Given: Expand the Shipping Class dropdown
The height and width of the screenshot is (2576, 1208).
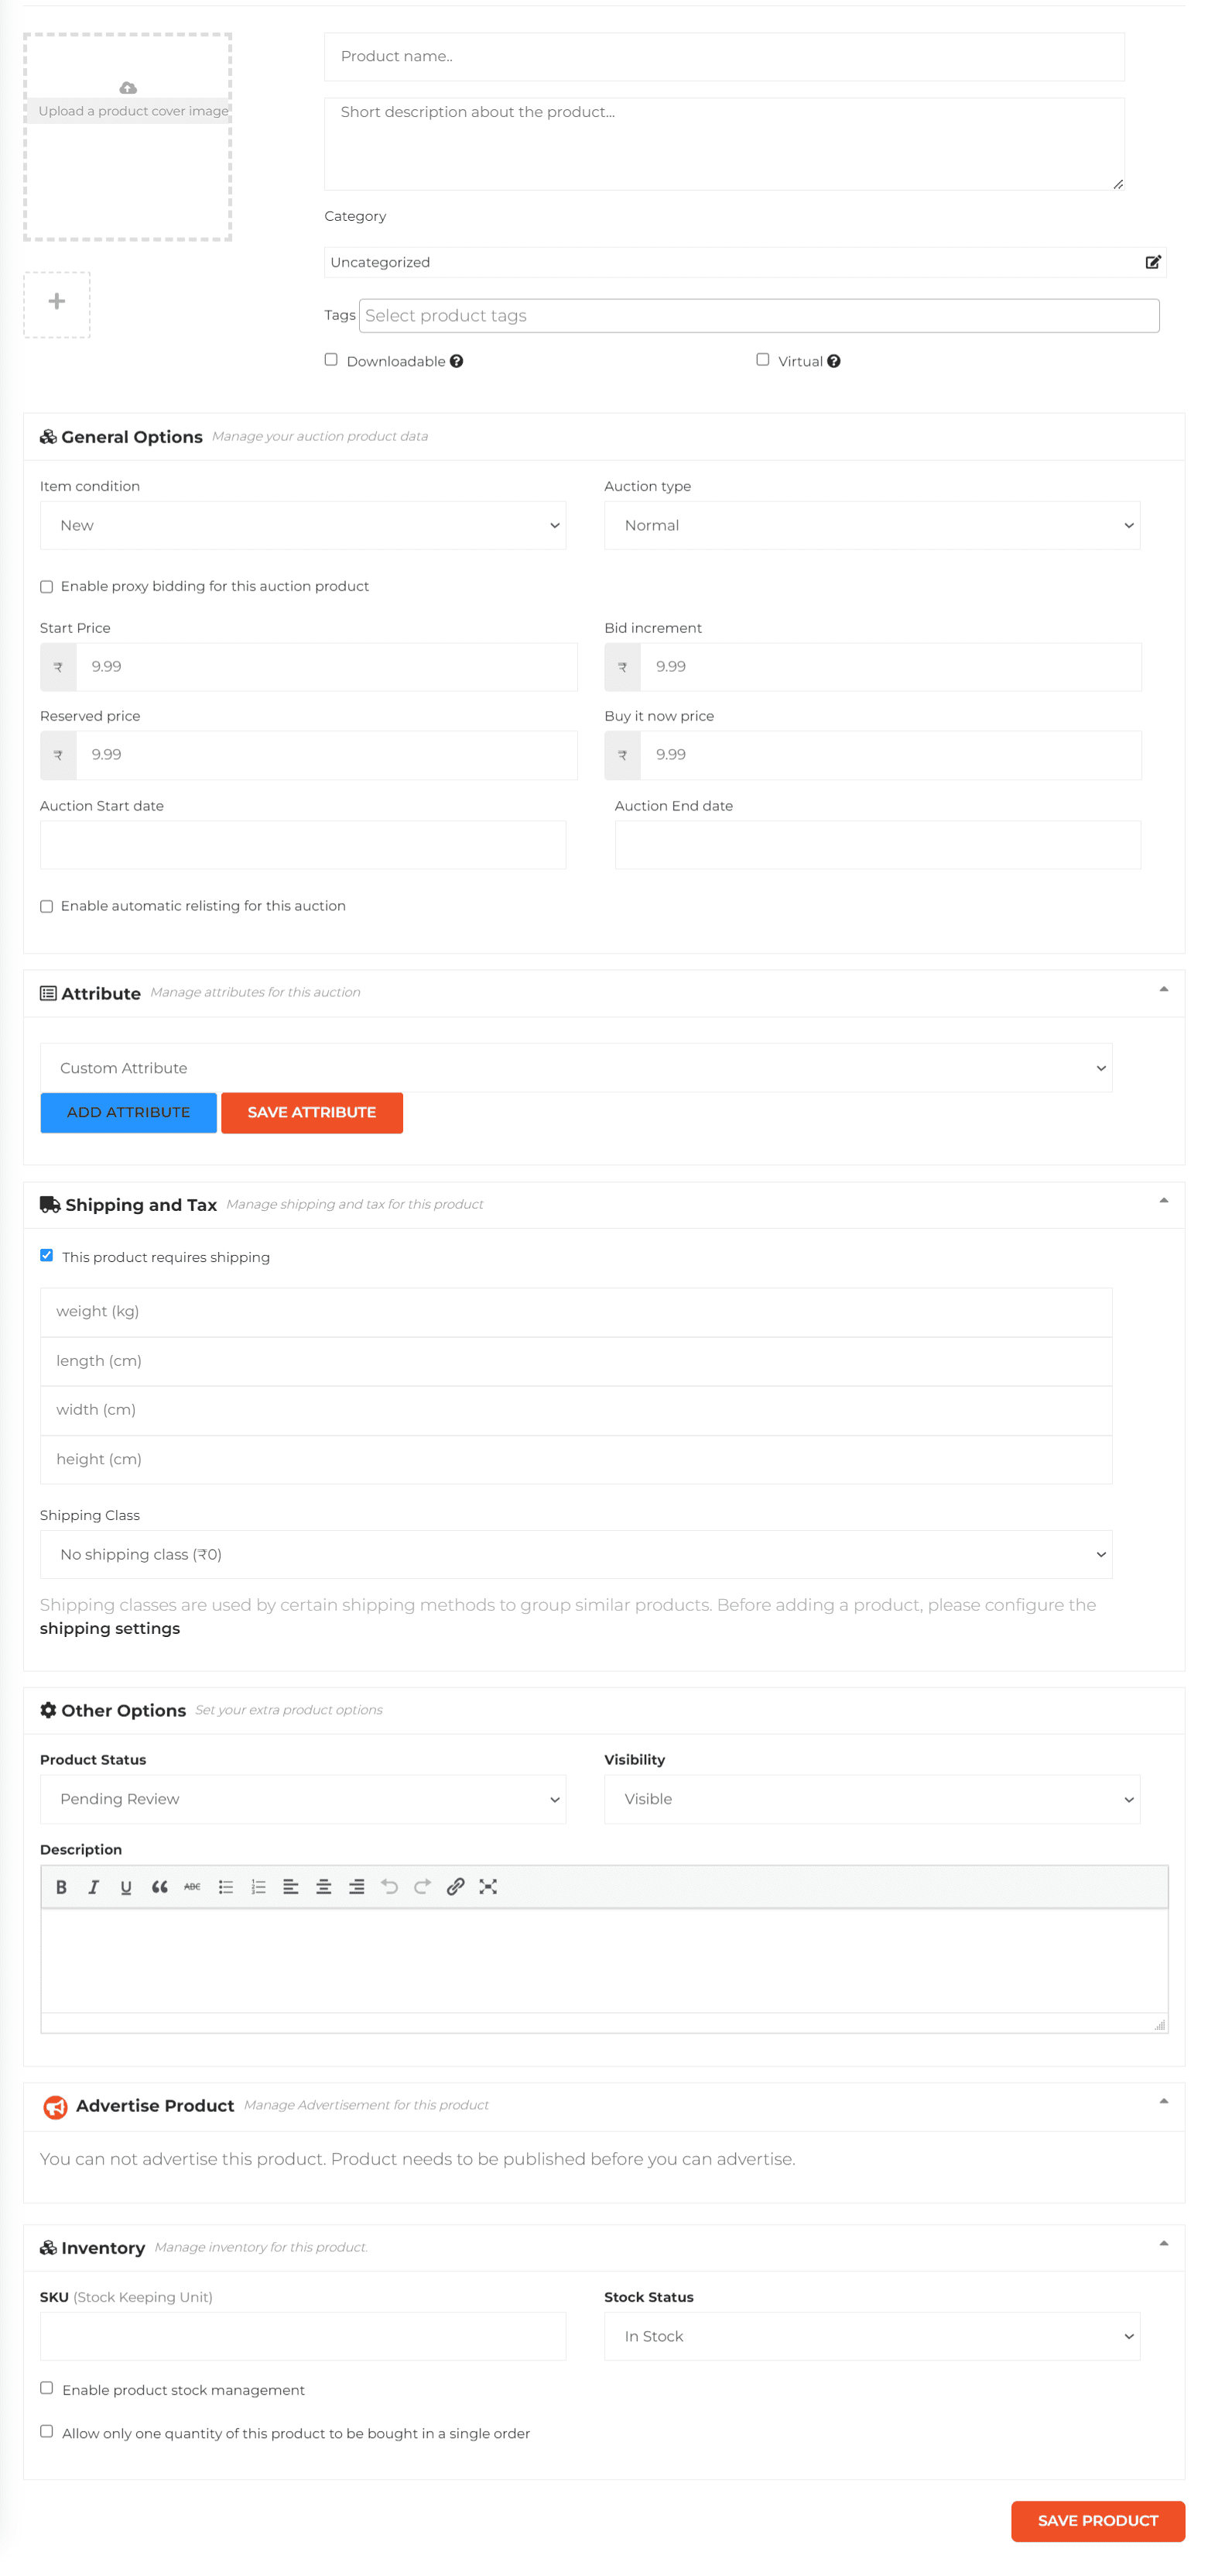Looking at the screenshot, I should (576, 1554).
